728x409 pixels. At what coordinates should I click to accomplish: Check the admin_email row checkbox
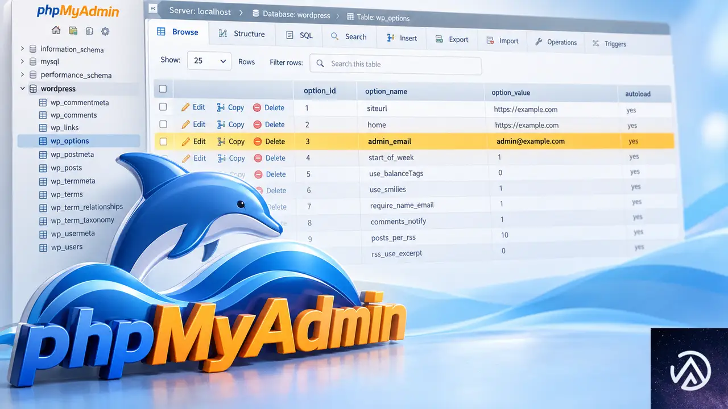point(163,141)
